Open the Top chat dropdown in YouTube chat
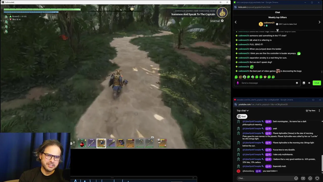This screenshot has height=182, width=323. pos(243,110)
